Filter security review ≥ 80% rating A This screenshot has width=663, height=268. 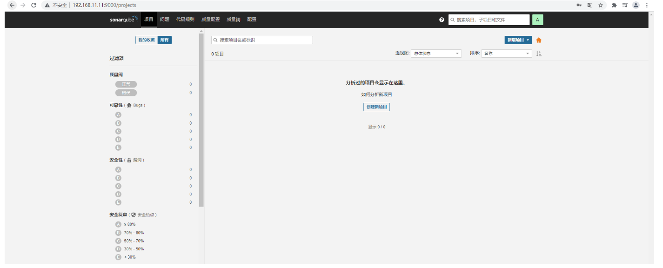click(x=126, y=224)
